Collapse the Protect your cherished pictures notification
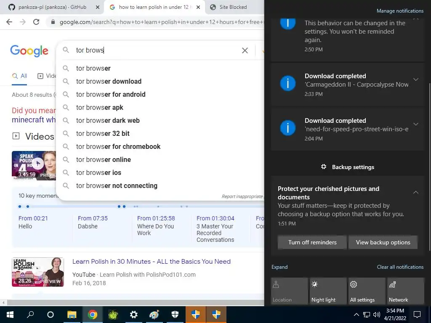 click(416, 192)
